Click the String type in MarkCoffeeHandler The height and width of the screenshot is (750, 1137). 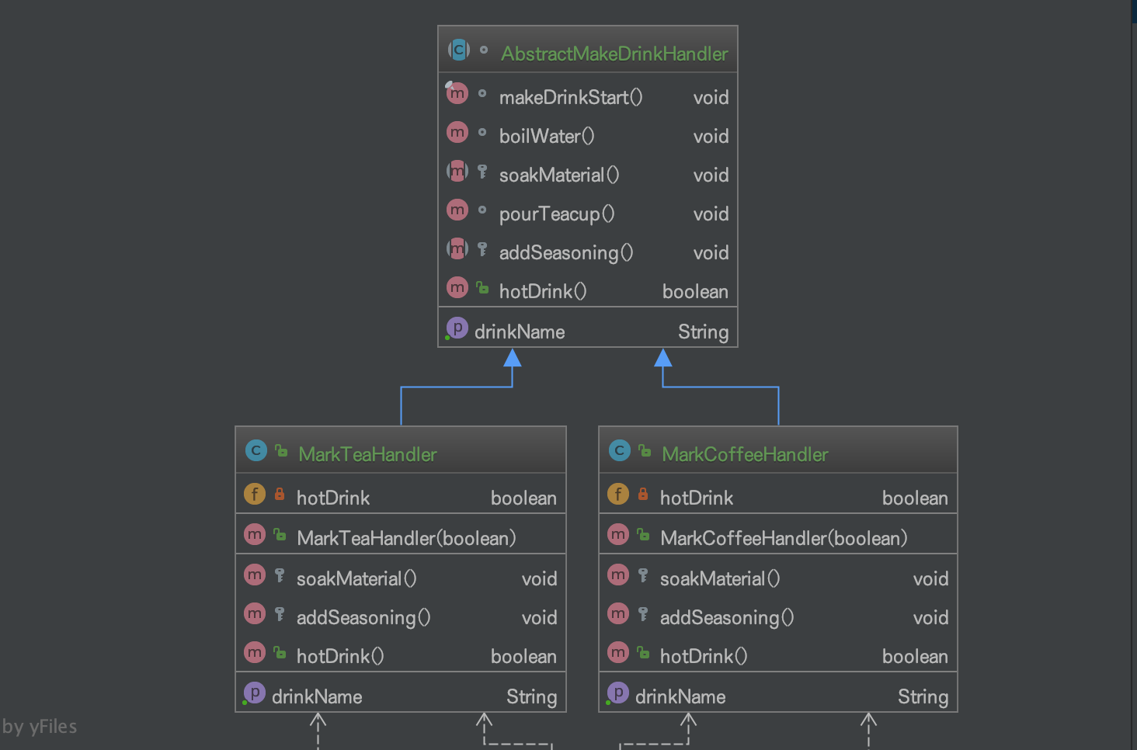[x=923, y=696]
